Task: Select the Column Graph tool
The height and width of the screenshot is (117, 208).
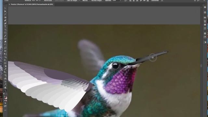Action: point(5,78)
